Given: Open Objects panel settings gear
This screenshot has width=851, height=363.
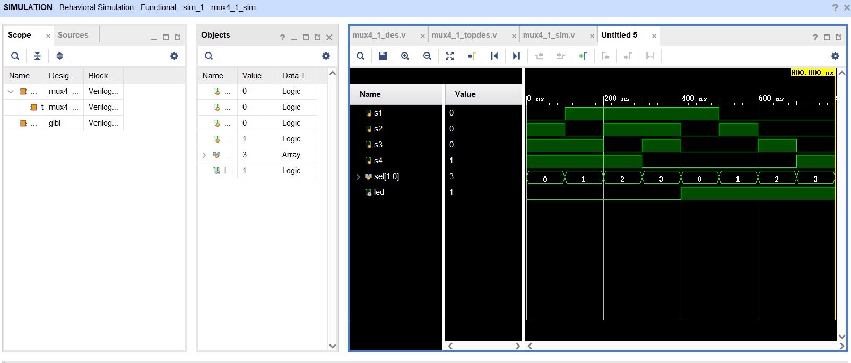Looking at the screenshot, I should 326,56.
